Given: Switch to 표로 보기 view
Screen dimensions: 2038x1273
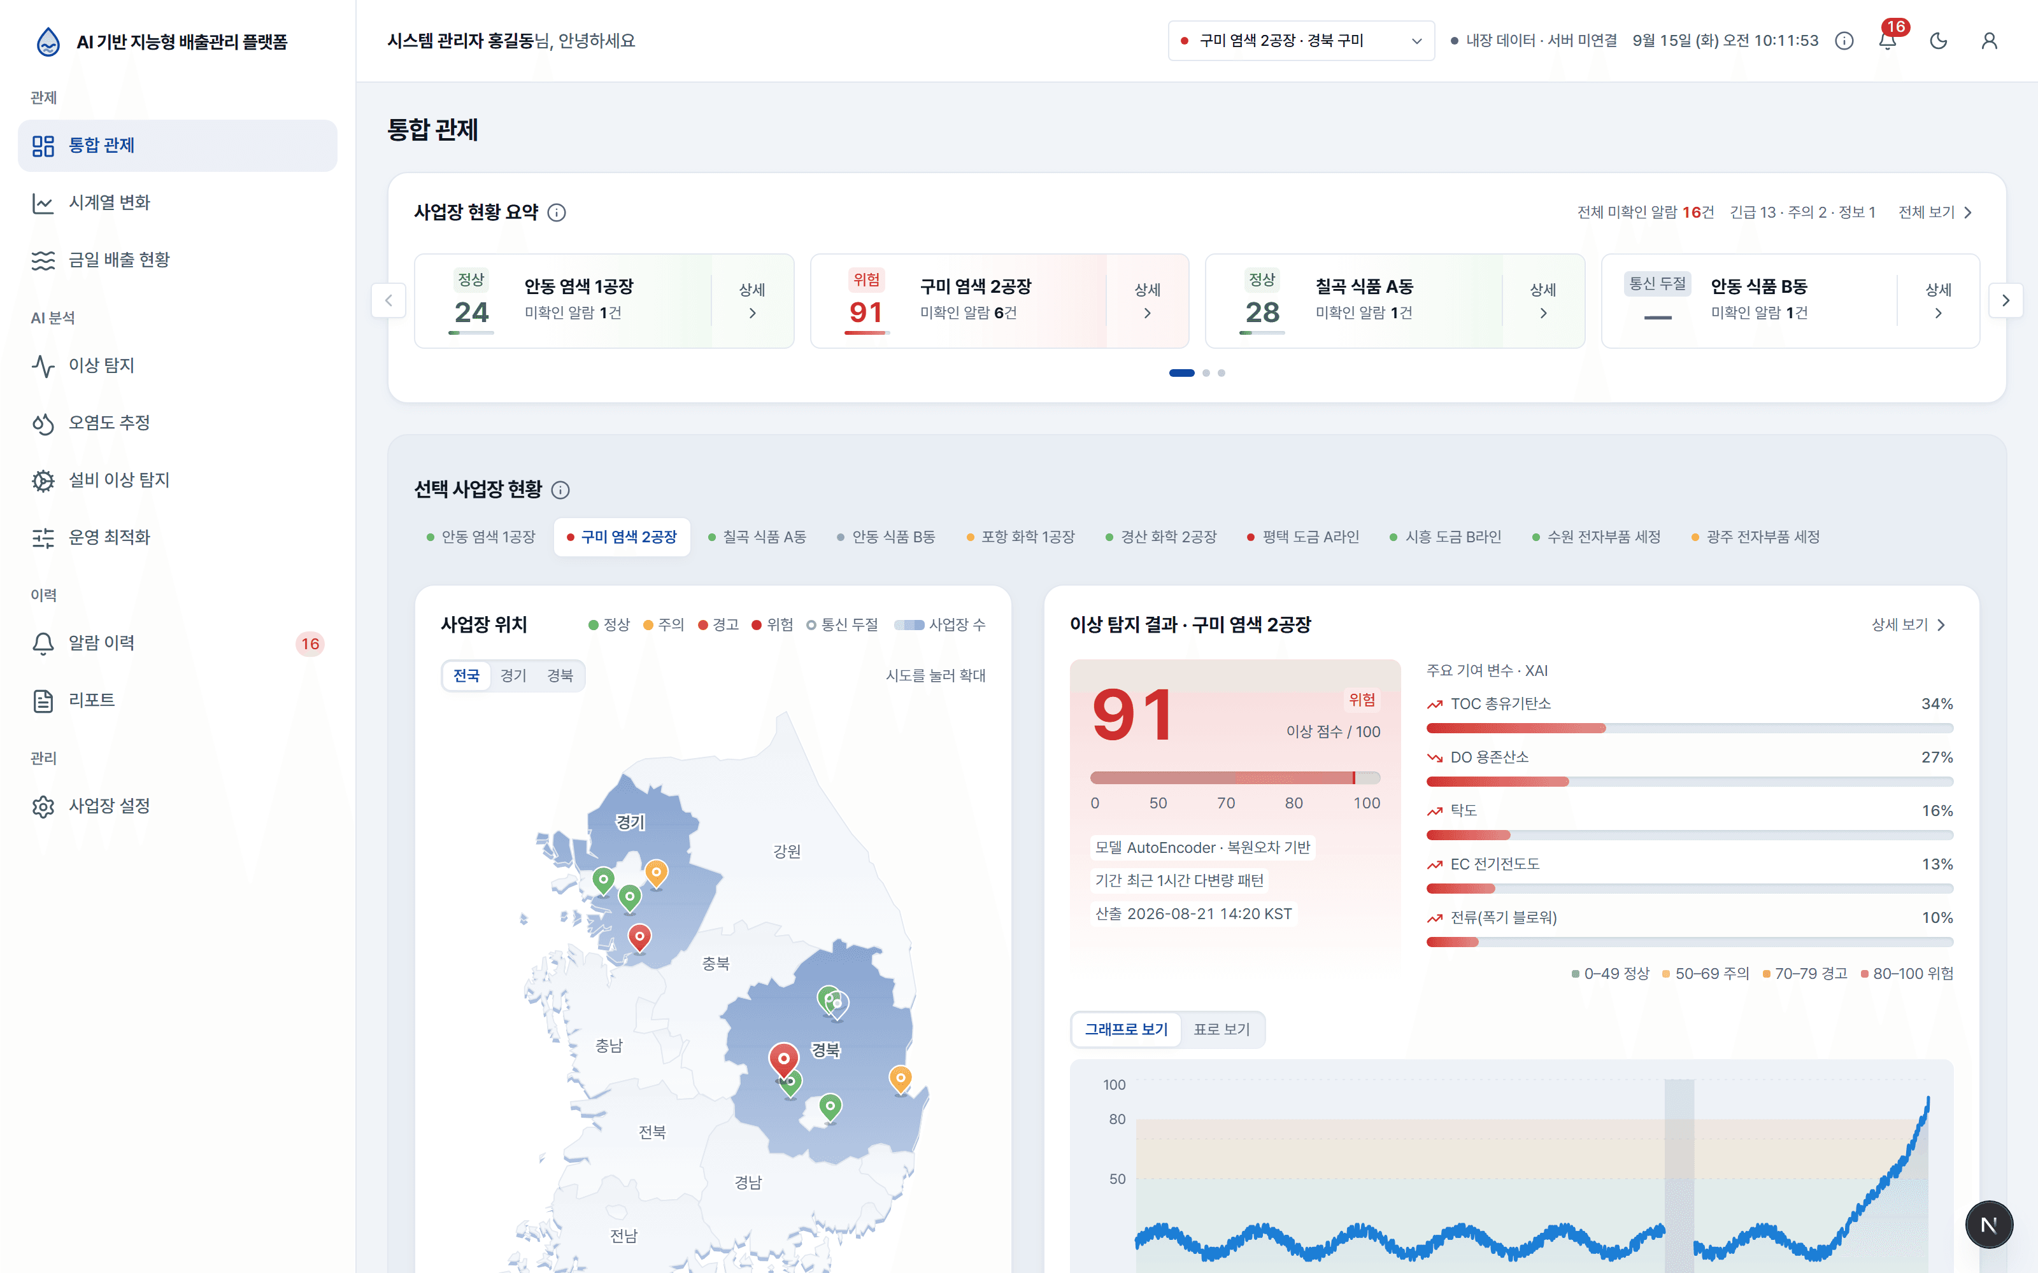Looking at the screenshot, I should (1221, 1030).
